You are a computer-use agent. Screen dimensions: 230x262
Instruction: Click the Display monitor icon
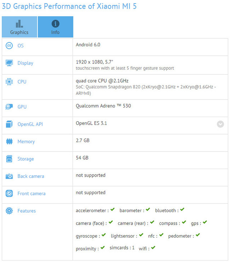(9, 63)
